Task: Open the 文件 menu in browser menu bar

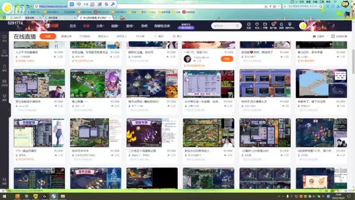Action: pos(302,2)
